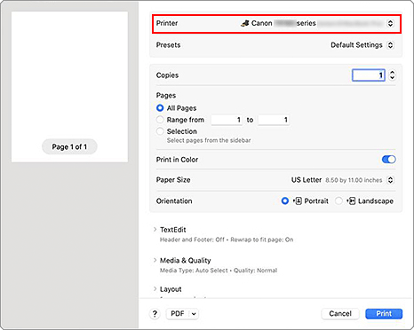Image resolution: width=414 pixels, height=330 pixels.
Task: Open the Paper Size US Letter popup
Action: [390, 180]
